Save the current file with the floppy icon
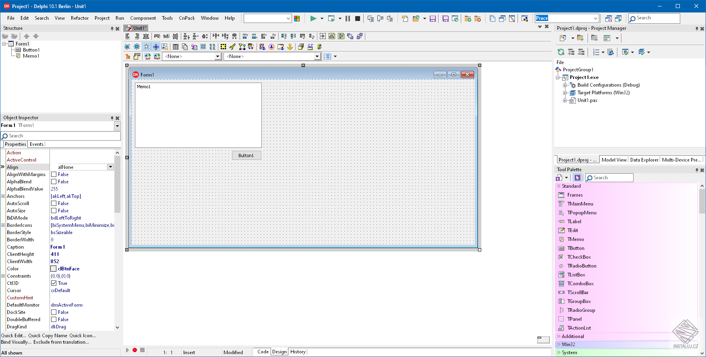The height and width of the screenshot is (357, 706). 433,19
